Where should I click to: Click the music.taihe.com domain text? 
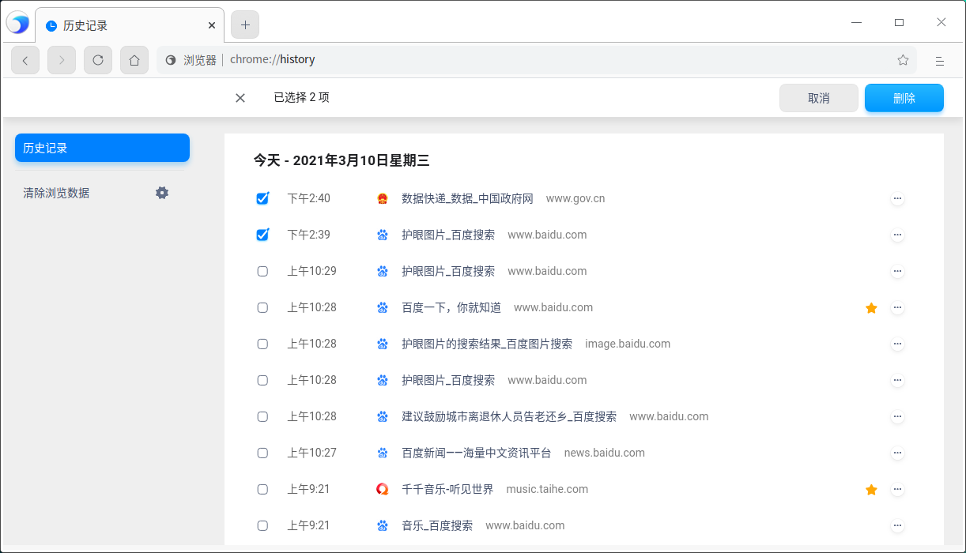(x=547, y=489)
